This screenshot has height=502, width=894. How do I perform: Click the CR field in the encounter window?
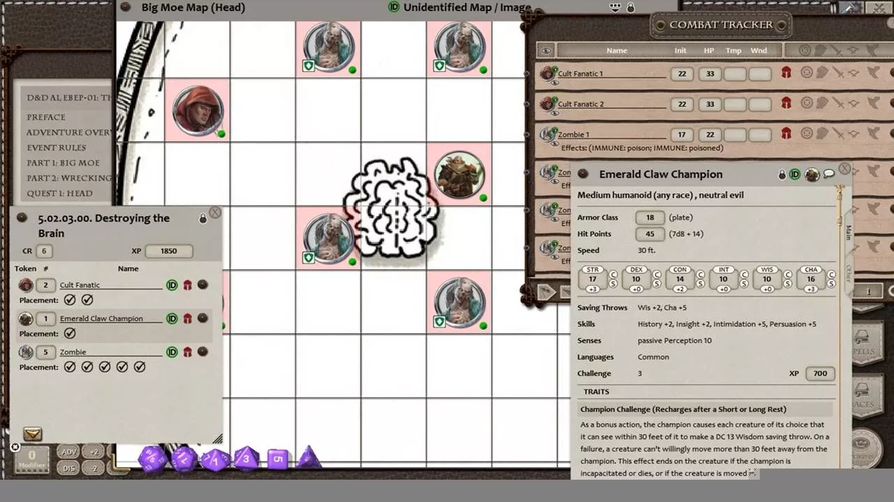43,251
